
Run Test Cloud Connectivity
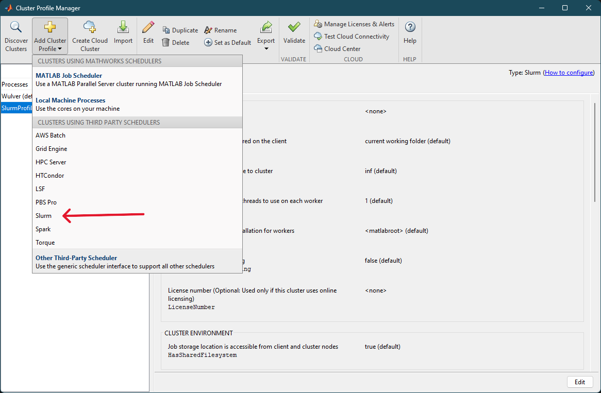point(352,37)
